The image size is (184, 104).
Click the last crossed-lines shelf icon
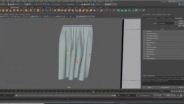143,10
